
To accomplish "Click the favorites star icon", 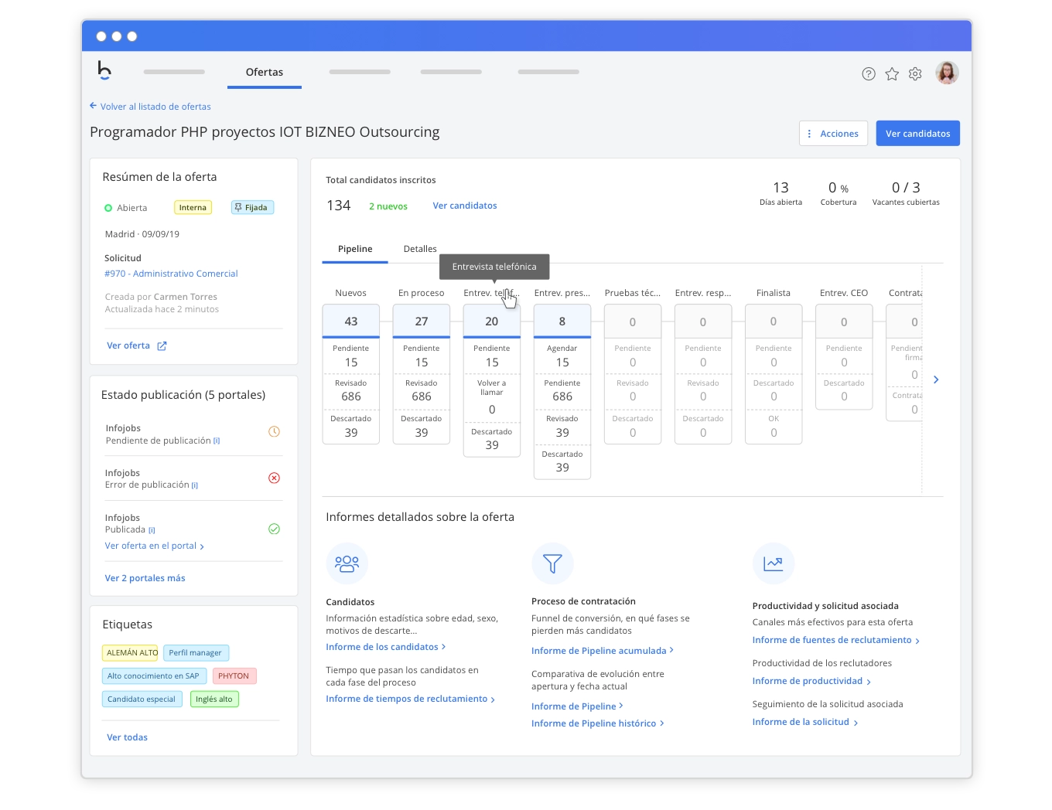I will pos(892,73).
